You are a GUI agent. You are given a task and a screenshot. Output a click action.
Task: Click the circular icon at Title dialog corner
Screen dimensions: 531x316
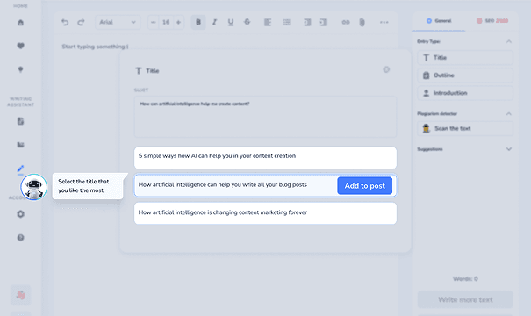pos(386,69)
